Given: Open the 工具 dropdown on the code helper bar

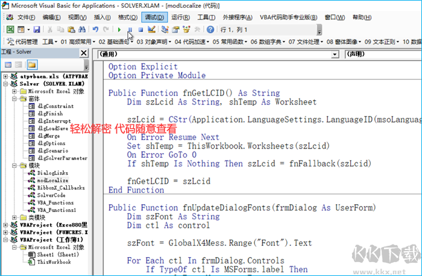Looking at the screenshot, I should [50, 42].
